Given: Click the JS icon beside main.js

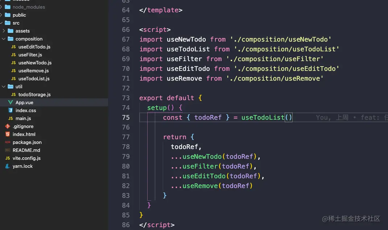Looking at the screenshot, I should [x=11, y=119].
